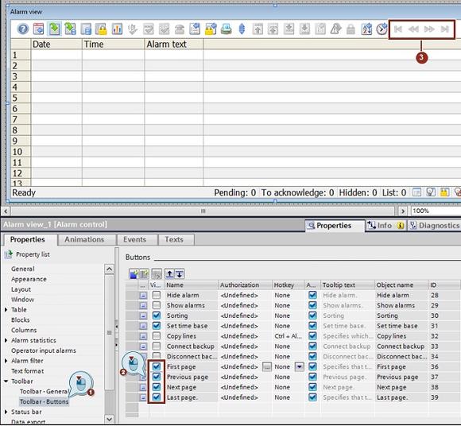Click ellipsis button in First page Authorization
This screenshot has height=426, width=461.
pyautogui.click(x=266, y=366)
